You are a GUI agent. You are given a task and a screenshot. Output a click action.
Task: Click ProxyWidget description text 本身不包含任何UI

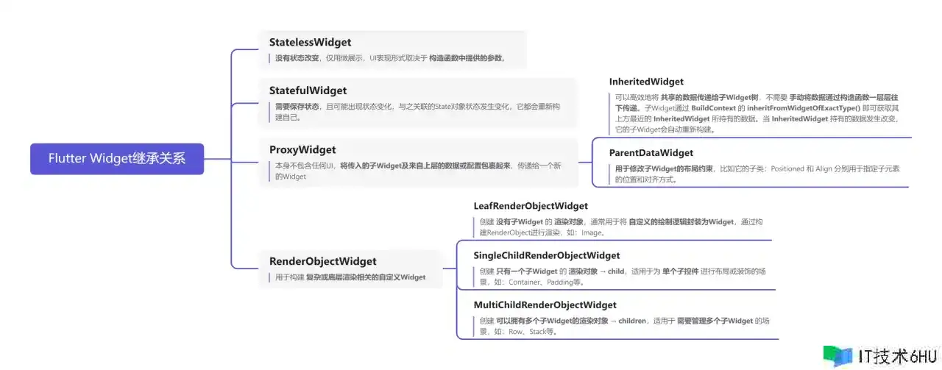point(417,171)
